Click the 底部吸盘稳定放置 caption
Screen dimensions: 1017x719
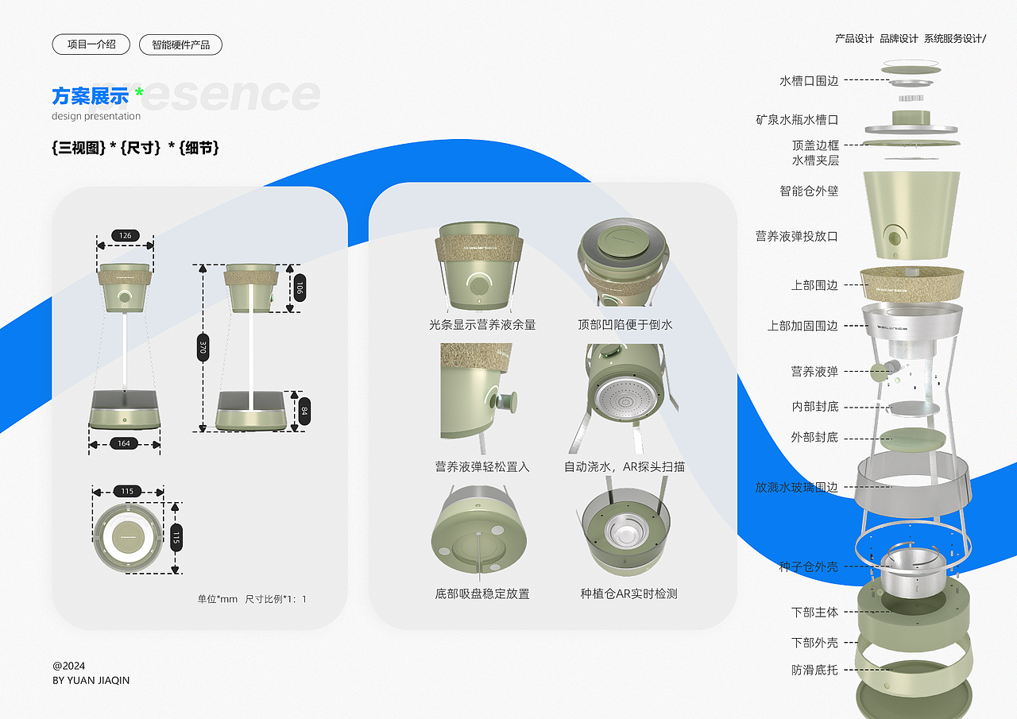pos(482,593)
